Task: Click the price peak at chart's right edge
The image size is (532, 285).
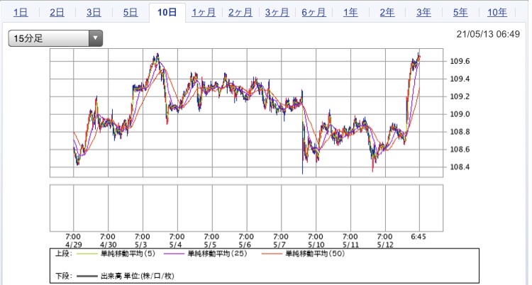Action: 419,55
